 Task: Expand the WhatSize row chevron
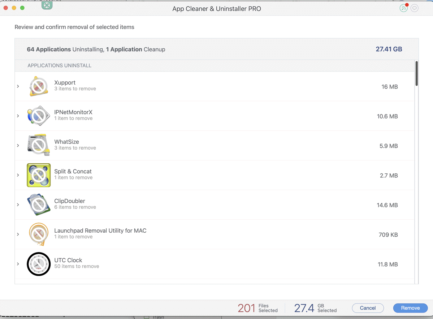tap(18, 145)
